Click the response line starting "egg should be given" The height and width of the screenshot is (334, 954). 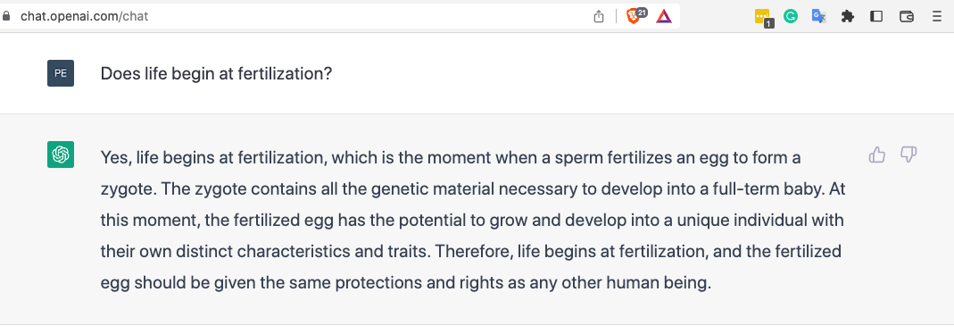point(406,283)
